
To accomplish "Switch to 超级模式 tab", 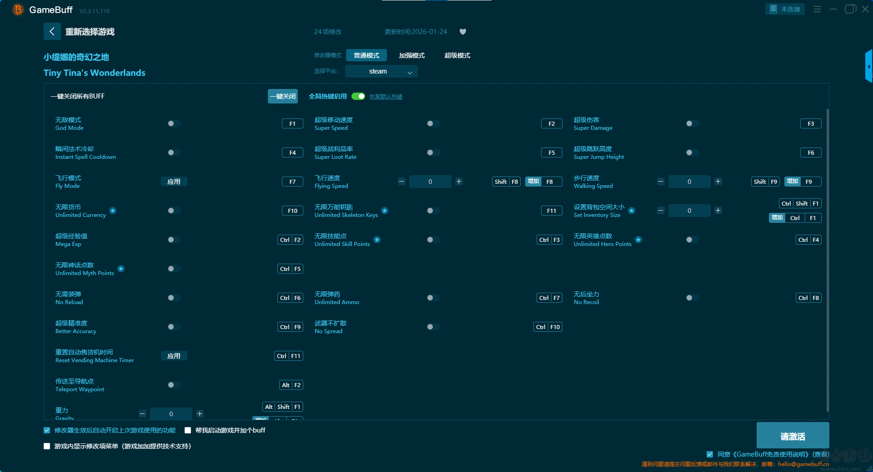I will tap(457, 55).
